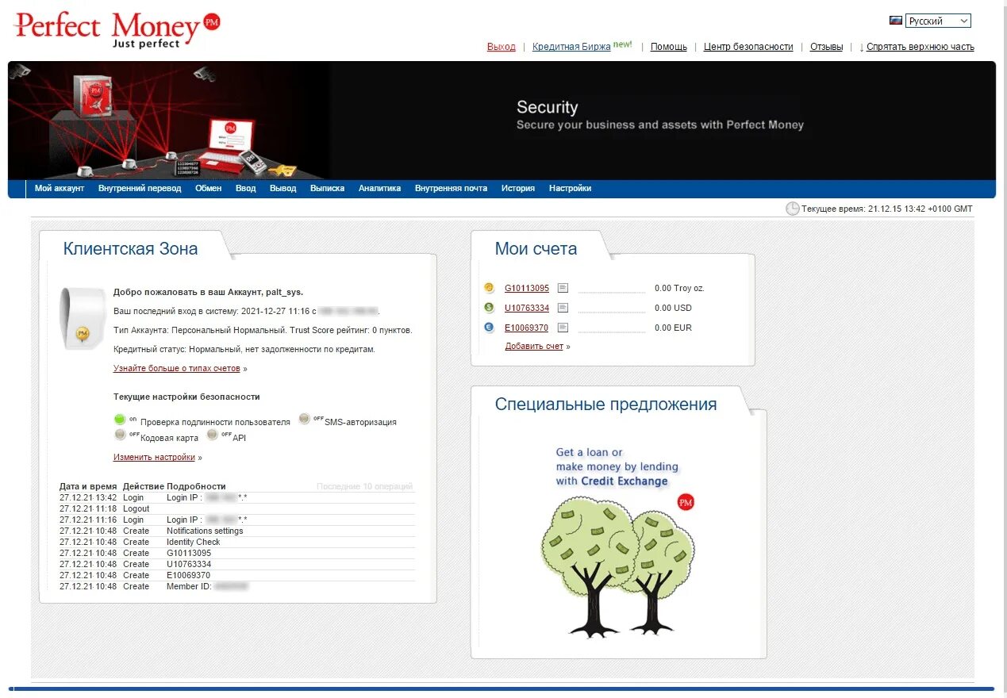Click Изменить настройки link
Screen dimensions: 1007x698
154,458
